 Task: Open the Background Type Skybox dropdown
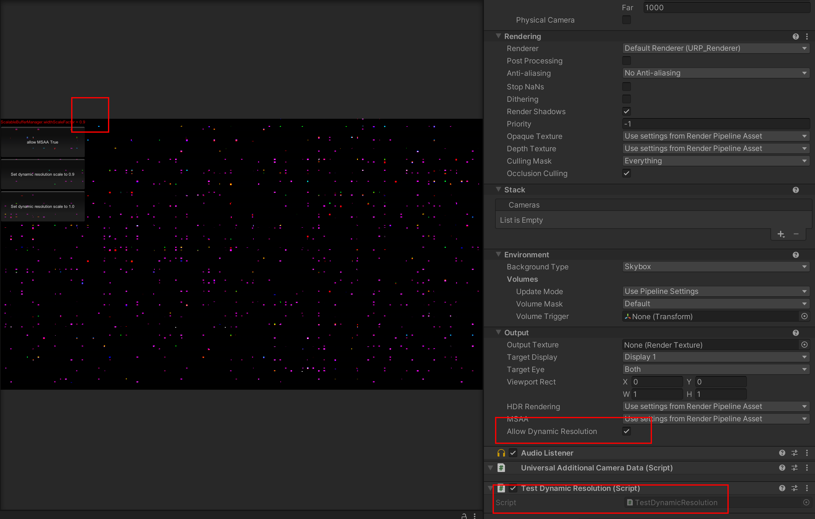click(x=715, y=267)
